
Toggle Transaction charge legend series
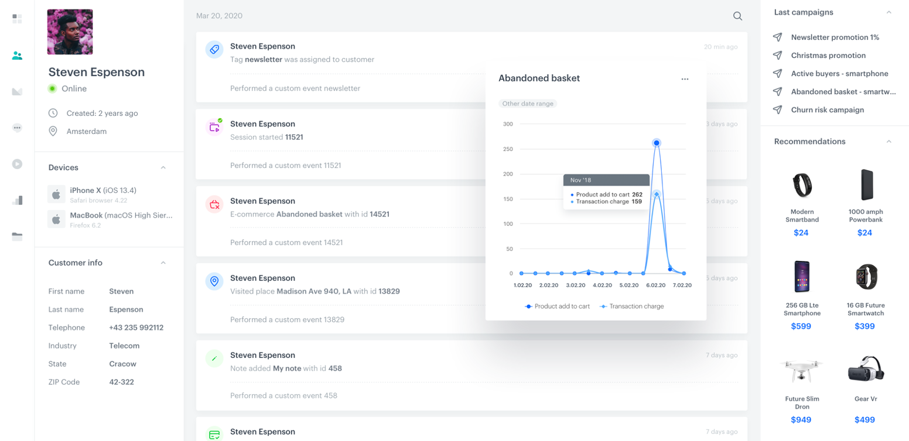click(x=631, y=306)
